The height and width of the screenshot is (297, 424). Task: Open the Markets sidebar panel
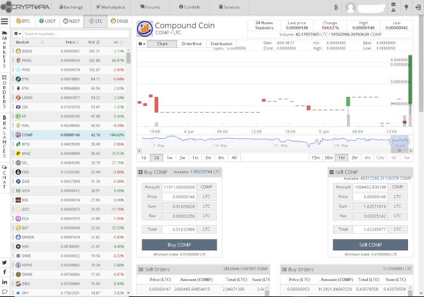pyautogui.click(x=4, y=49)
